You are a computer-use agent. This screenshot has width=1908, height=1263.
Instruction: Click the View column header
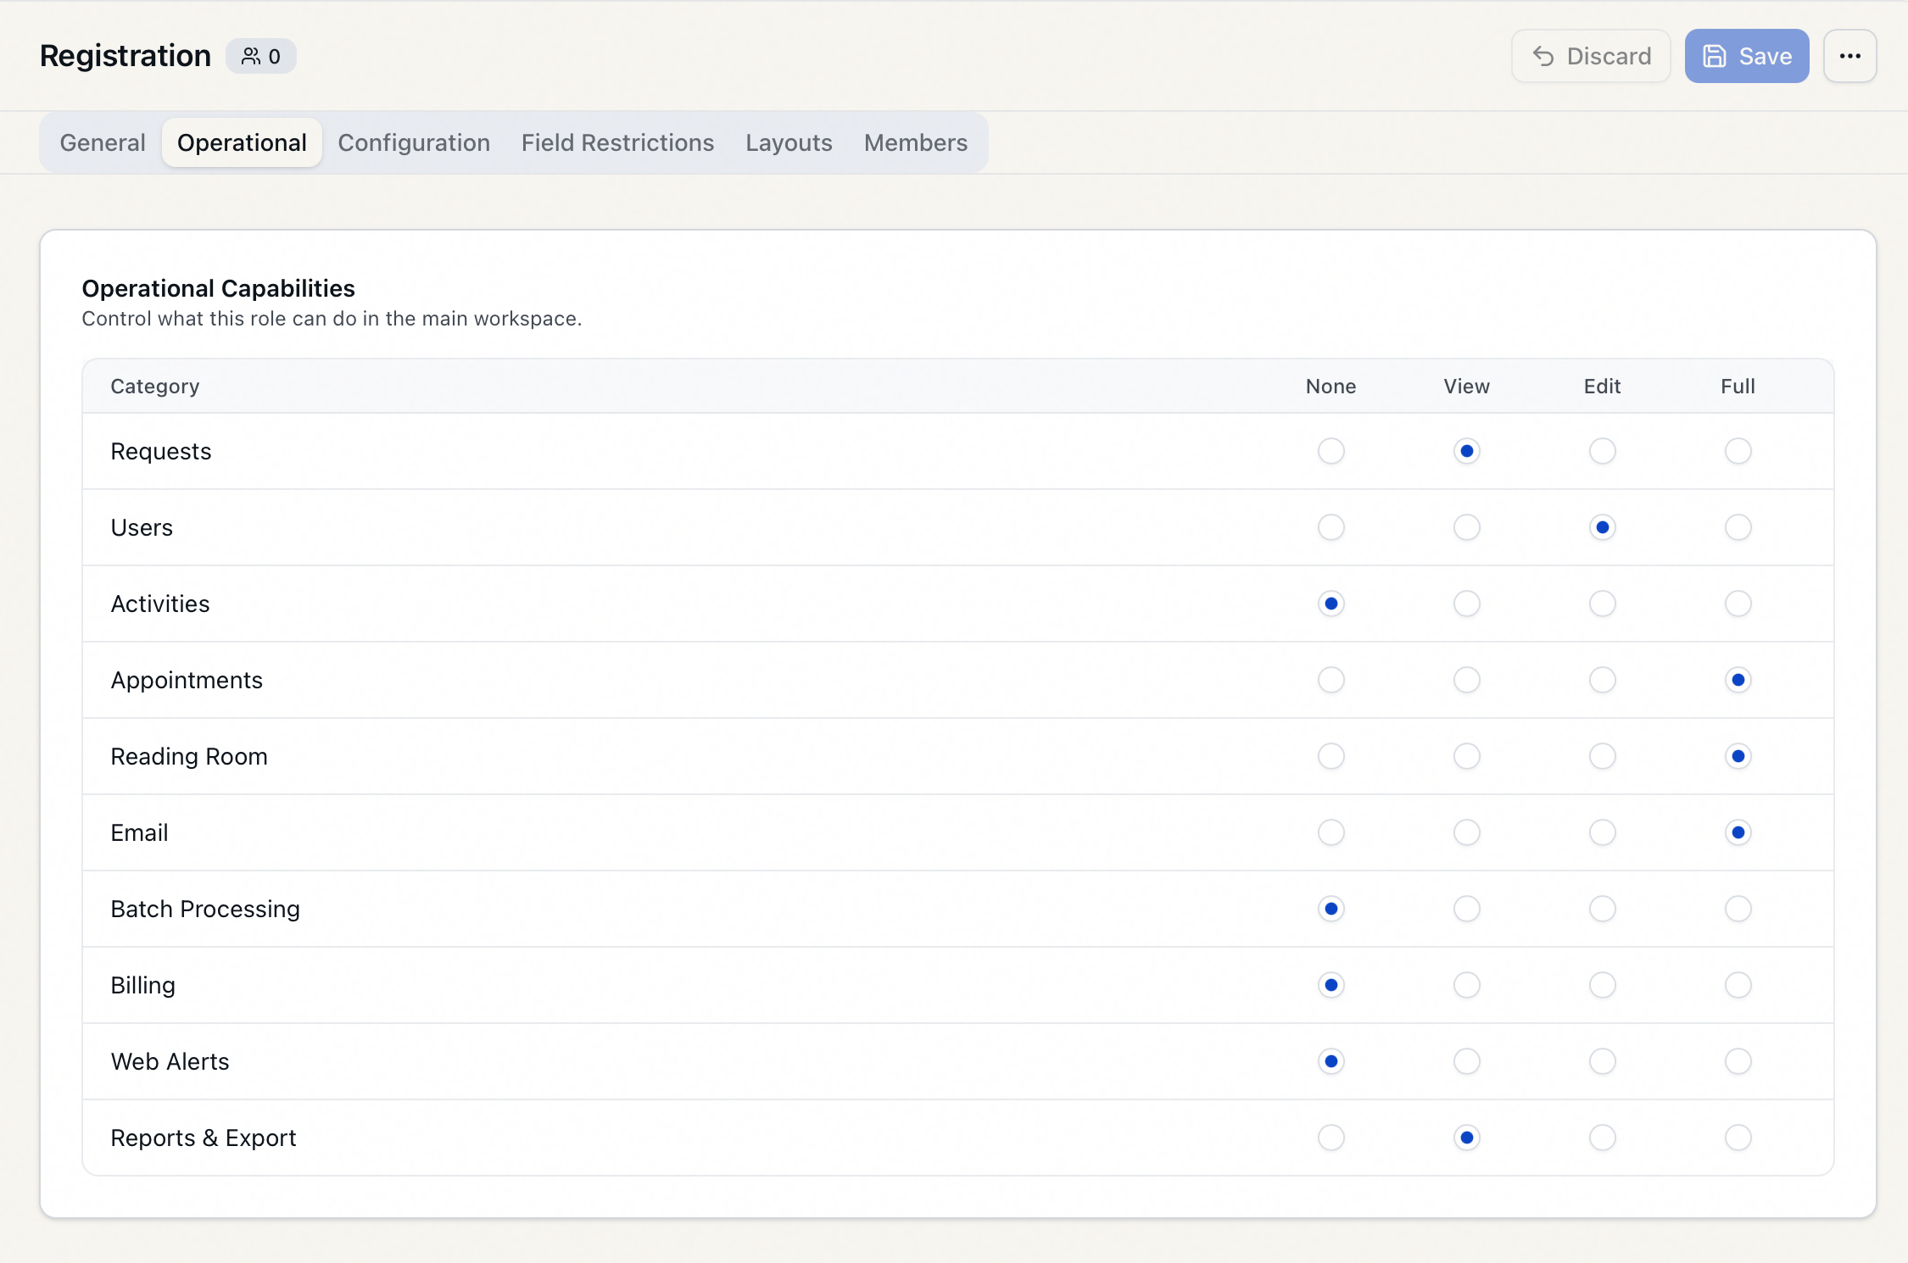pyautogui.click(x=1467, y=387)
